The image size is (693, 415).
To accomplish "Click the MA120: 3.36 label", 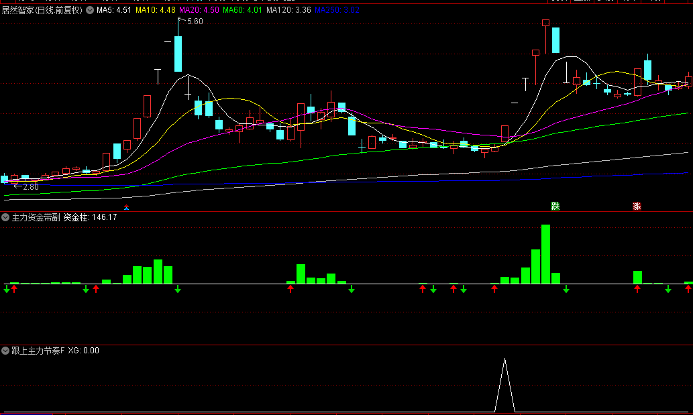I will (x=288, y=10).
